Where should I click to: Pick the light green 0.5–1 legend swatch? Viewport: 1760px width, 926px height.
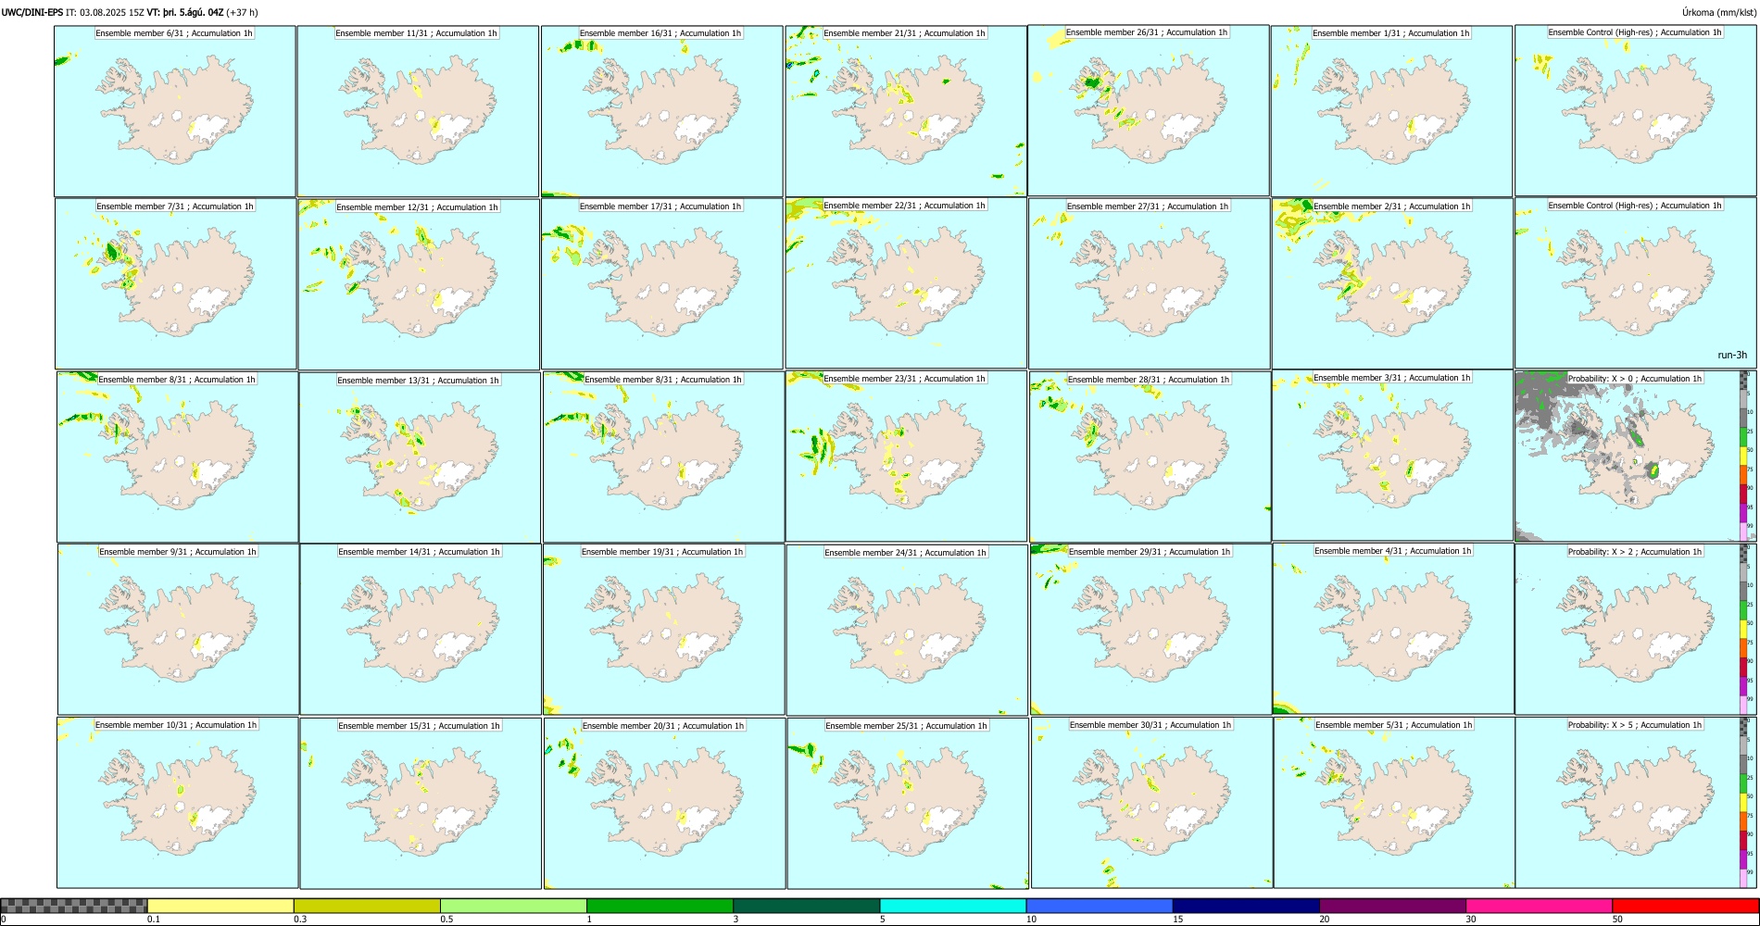click(x=513, y=906)
